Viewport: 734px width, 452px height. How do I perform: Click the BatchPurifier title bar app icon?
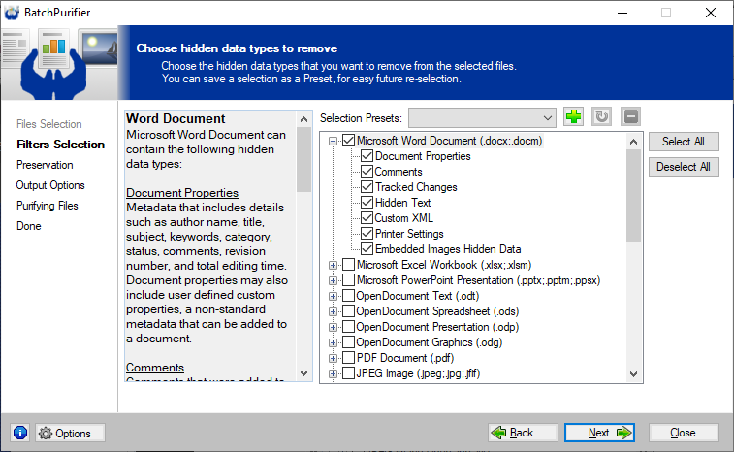point(12,13)
